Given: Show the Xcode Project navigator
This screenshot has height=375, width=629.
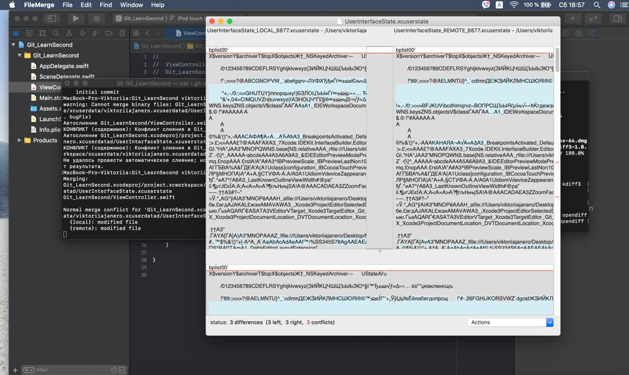Looking at the screenshot, I should point(16,33).
